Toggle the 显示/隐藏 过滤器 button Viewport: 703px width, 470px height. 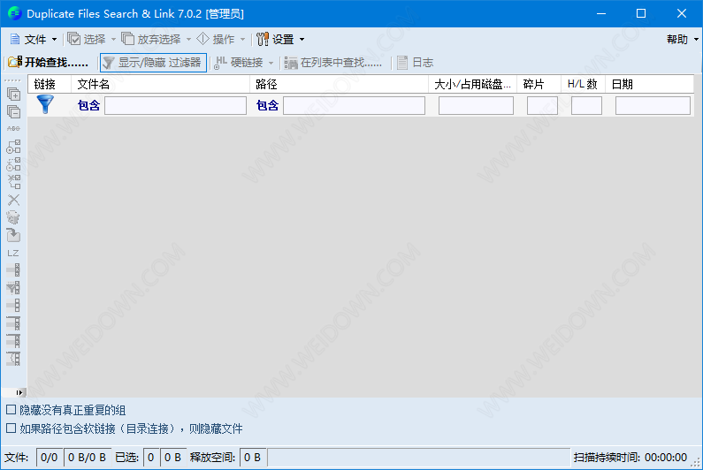[152, 63]
